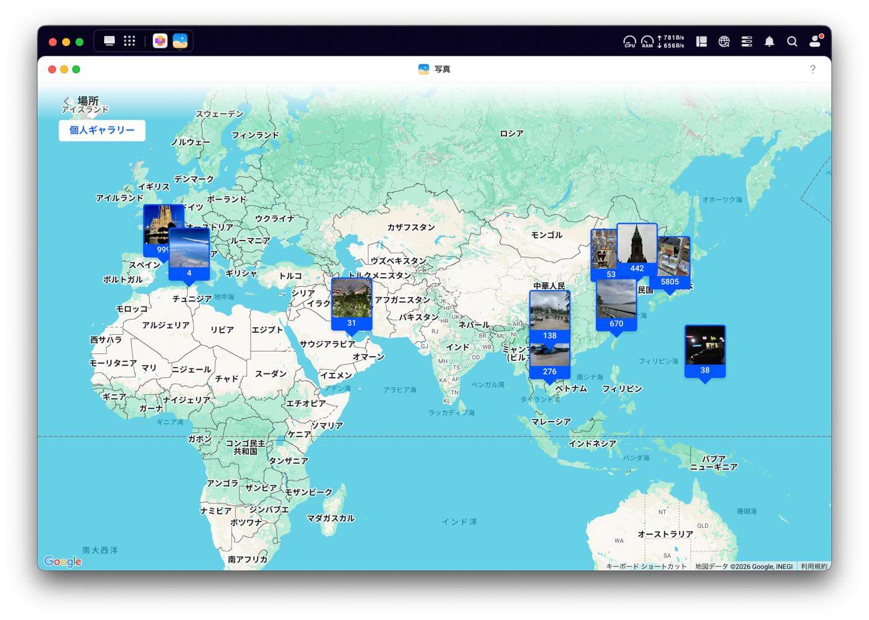Open the CPU usage monitor icon

pyautogui.click(x=629, y=42)
